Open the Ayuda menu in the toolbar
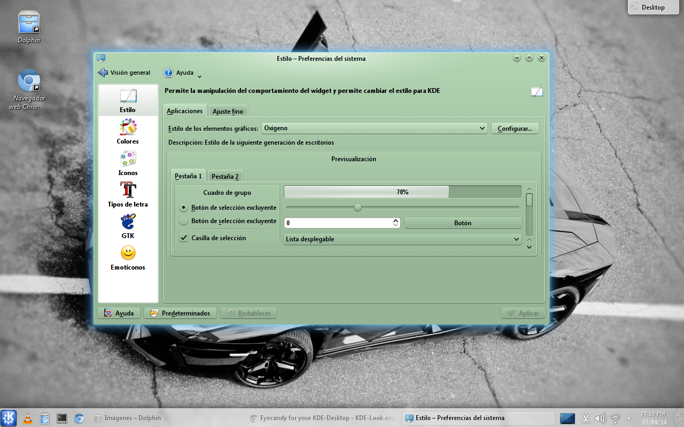The height and width of the screenshot is (427, 684). pos(182,73)
